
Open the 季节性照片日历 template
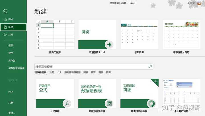pyautogui.click(x=181, y=35)
